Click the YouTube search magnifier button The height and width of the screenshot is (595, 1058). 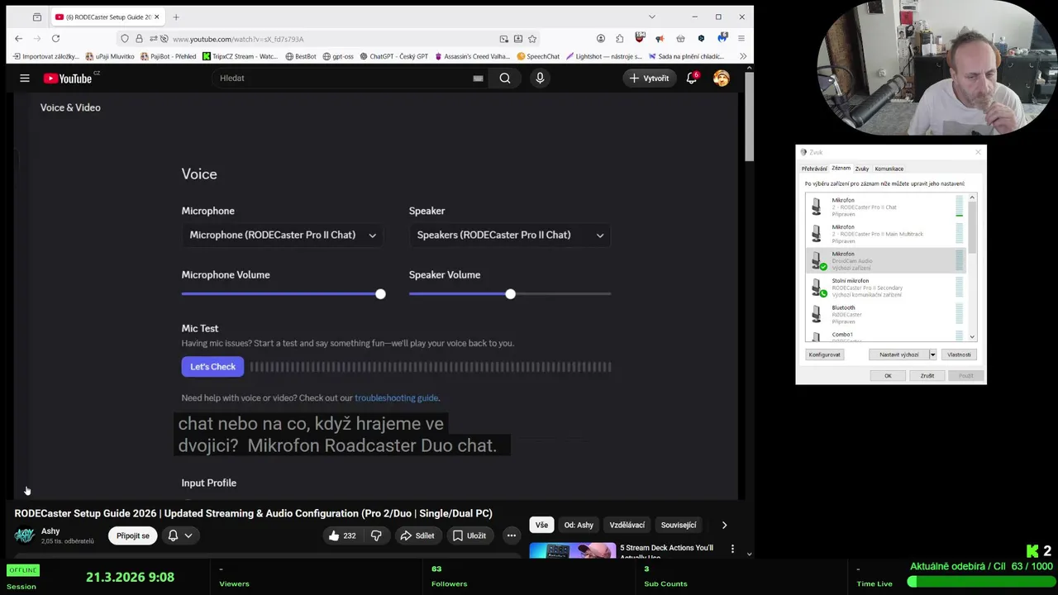point(505,78)
